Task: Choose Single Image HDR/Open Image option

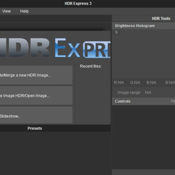Action: (36, 96)
